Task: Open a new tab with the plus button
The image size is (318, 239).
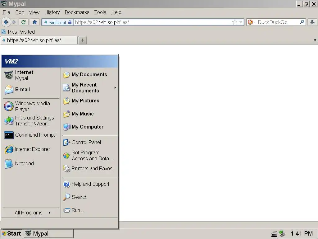Action: click(82, 40)
